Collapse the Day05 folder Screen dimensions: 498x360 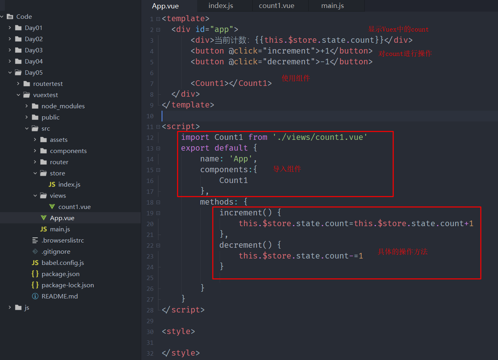10,73
